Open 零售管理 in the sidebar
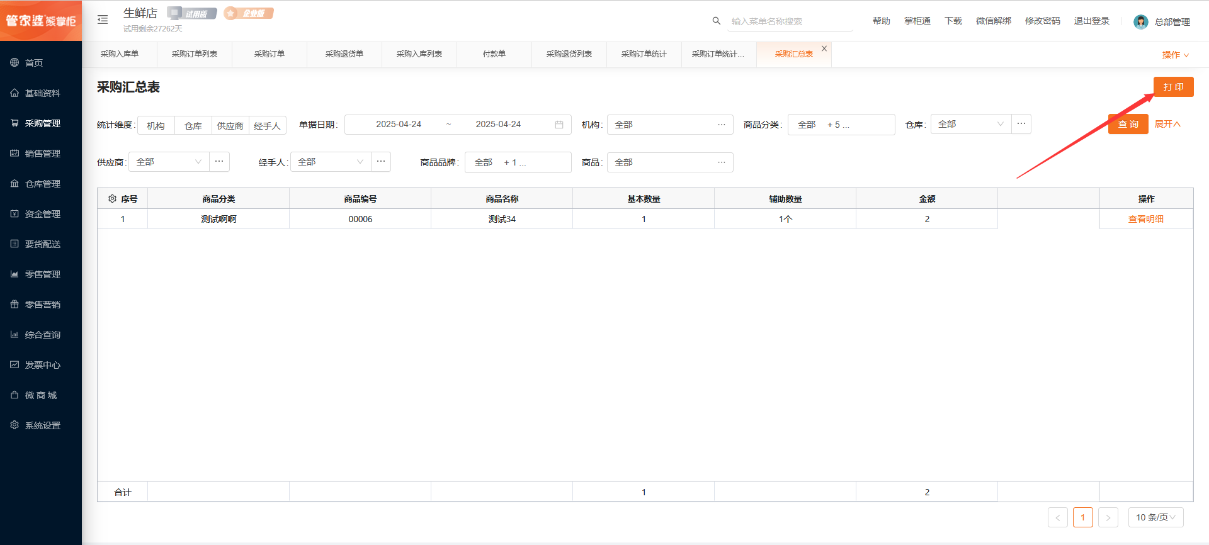Viewport: 1209px width, 545px height. (x=41, y=274)
